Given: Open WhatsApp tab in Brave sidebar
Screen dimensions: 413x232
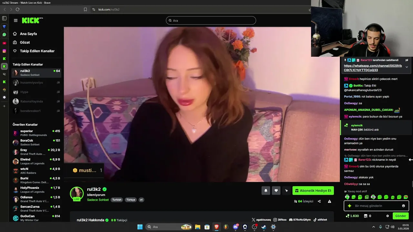Looking at the screenshot, I should 4,34.
